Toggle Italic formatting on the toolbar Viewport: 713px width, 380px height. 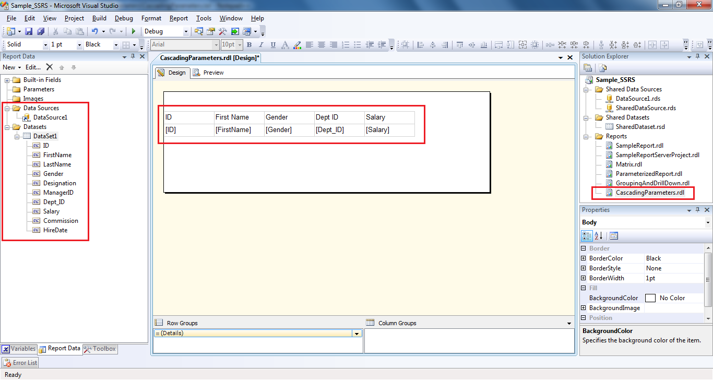pyautogui.click(x=260, y=44)
